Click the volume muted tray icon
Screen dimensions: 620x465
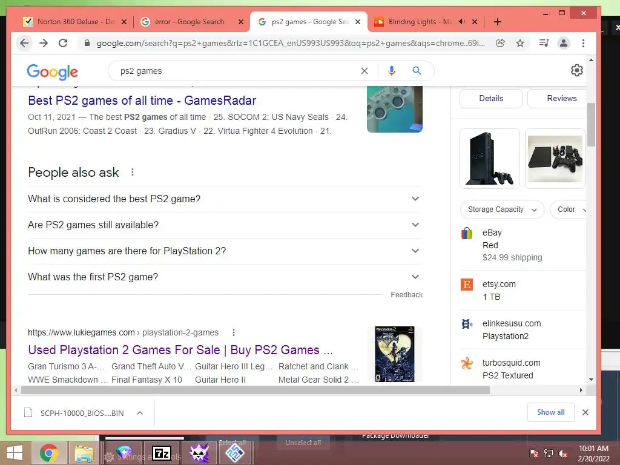pos(563,453)
